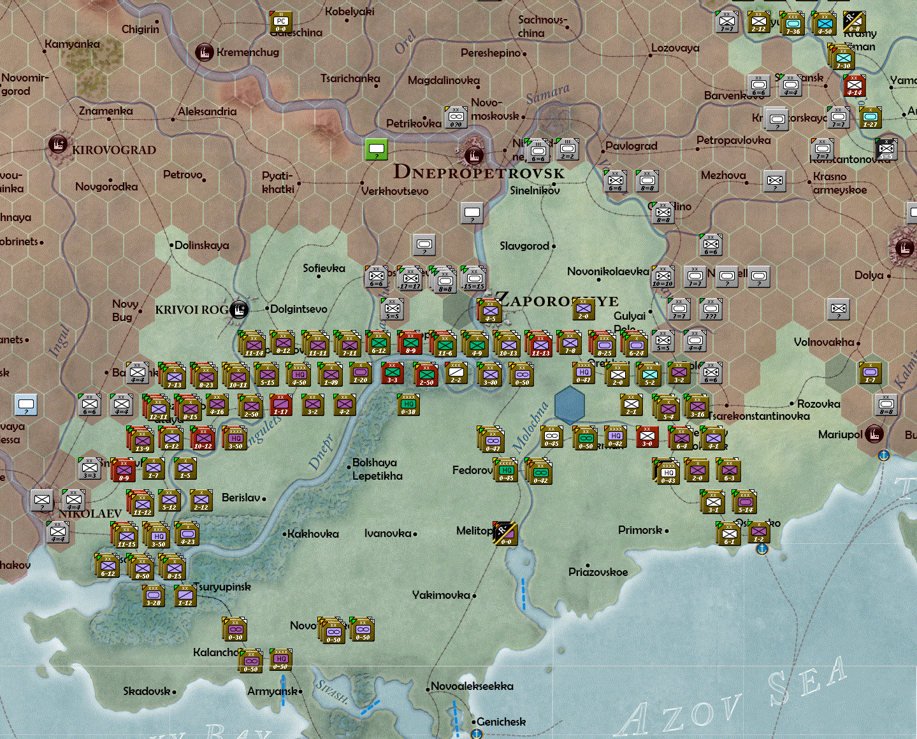
Task: Select the HQ counter marked 4-50
Action: pyautogui.click(x=299, y=375)
